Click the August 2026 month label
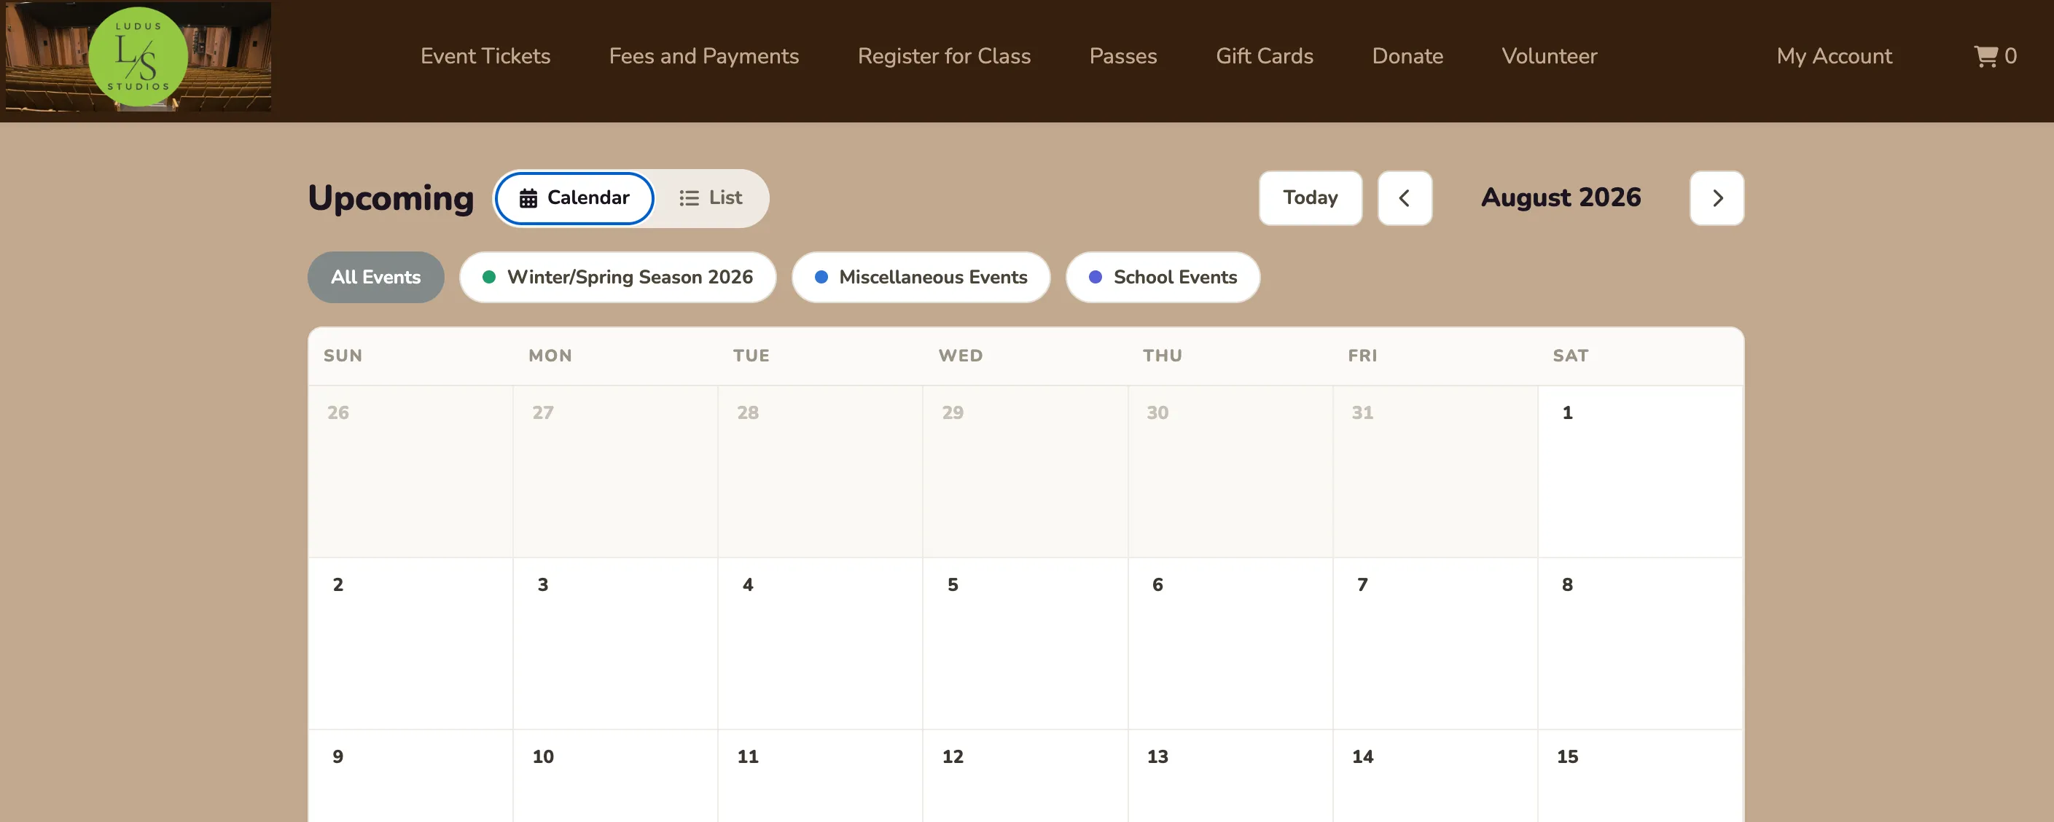2054x822 pixels. tap(1561, 197)
